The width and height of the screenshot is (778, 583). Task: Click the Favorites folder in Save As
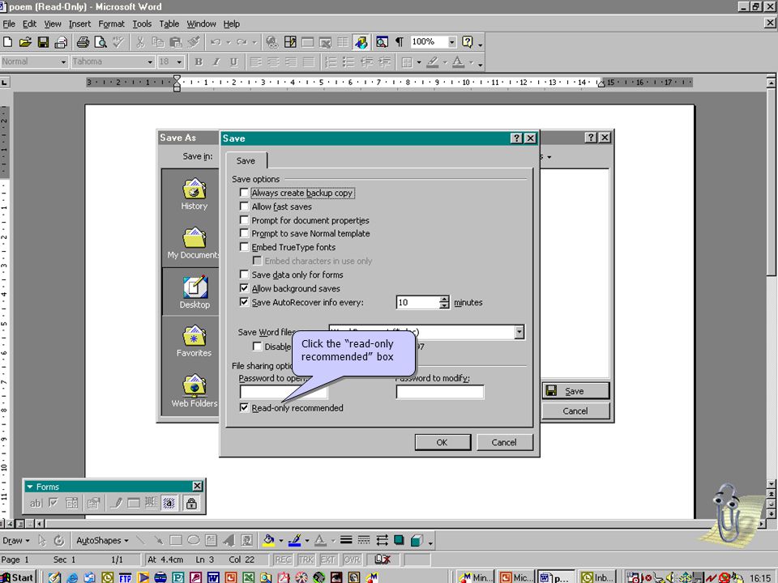[194, 341]
